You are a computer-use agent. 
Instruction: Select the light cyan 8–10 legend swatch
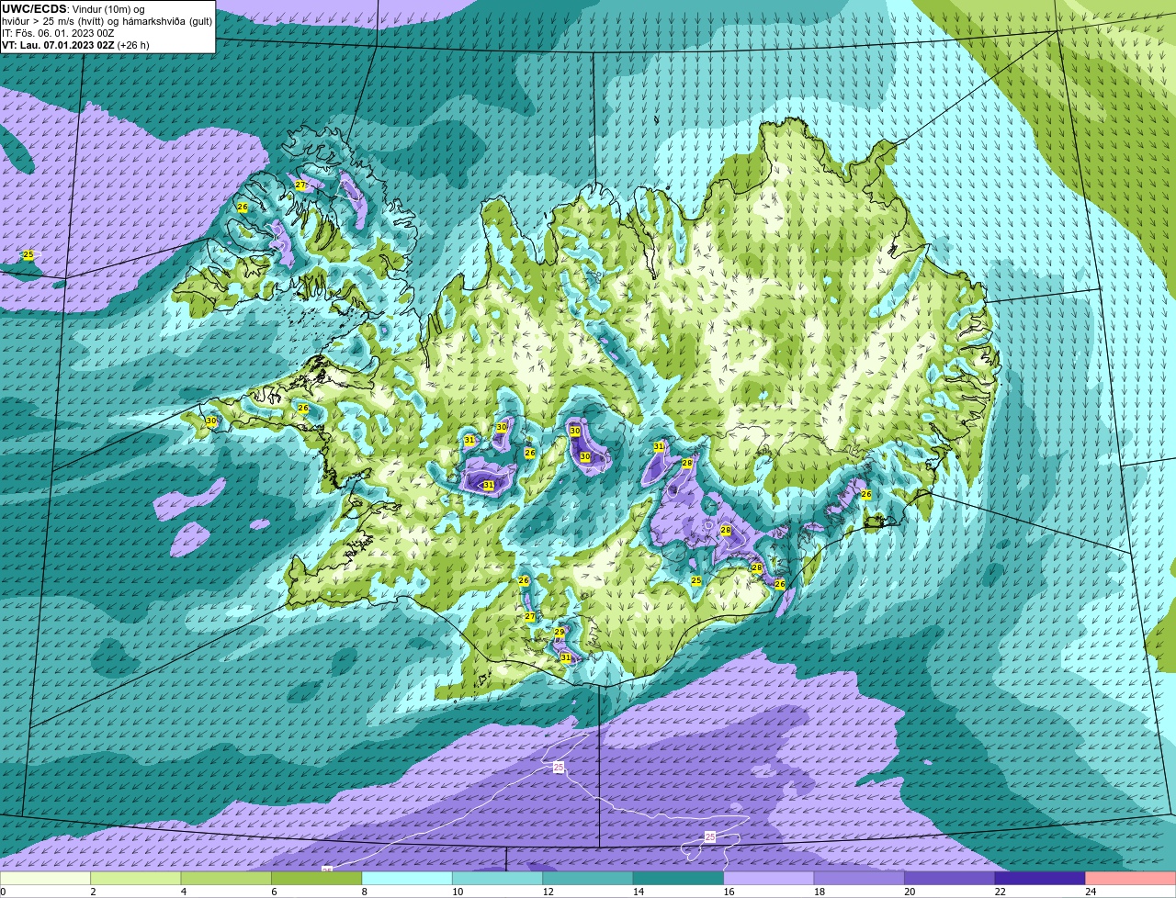pos(407,879)
